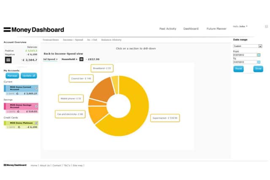270x180 pixels.
Task: Expand the Custom date range dropdown
Action: [260, 46]
